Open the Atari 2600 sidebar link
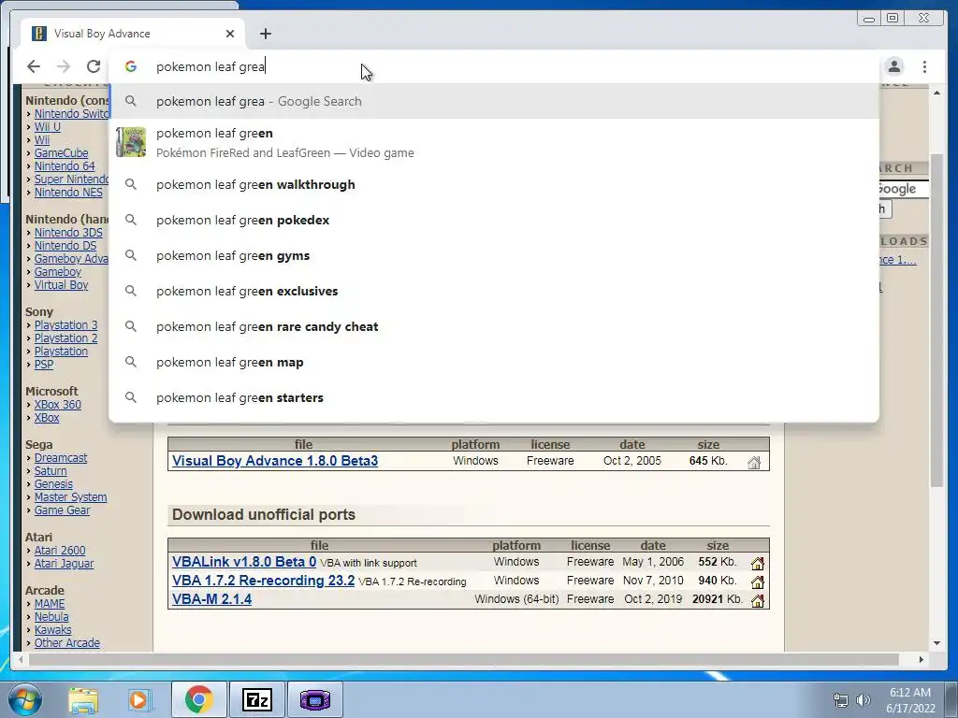 pos(60,551)
